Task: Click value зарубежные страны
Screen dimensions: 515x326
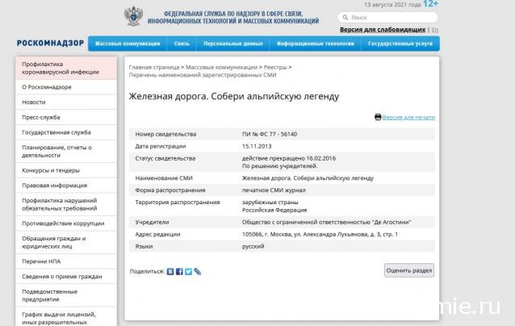Action: click(270, 203)
